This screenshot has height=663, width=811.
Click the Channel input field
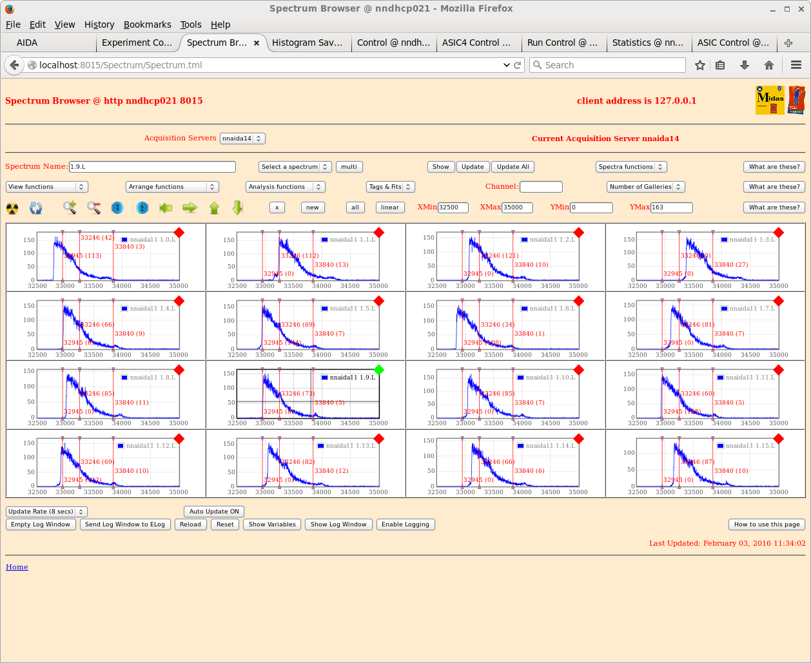541,187
